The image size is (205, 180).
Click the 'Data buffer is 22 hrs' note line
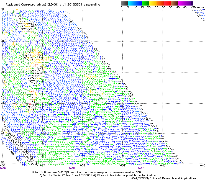coord(98,175)
